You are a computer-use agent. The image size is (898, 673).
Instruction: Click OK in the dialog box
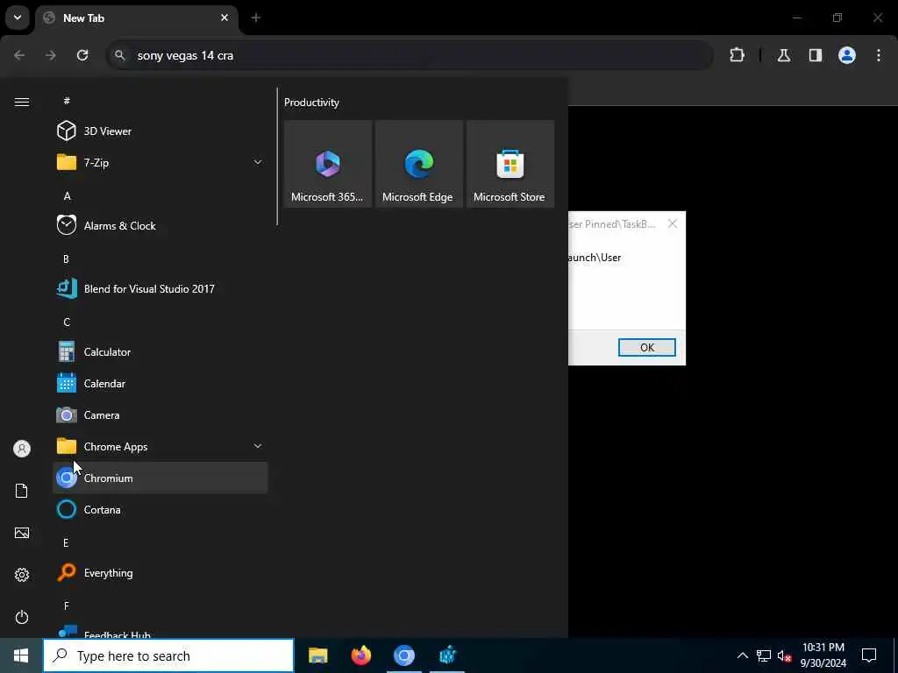[647, 347]
